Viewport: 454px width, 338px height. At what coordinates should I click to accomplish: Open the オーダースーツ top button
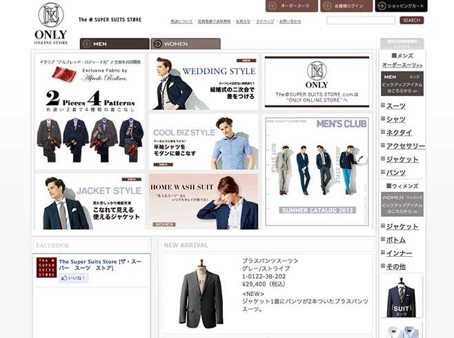(x=292, y=6)
